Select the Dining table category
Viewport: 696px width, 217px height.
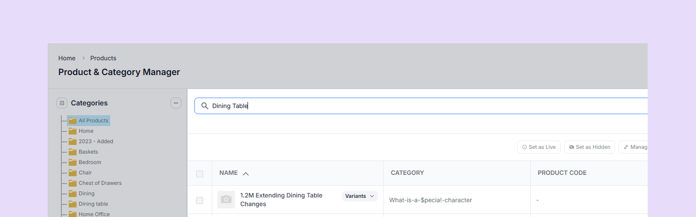[x=93, y=204]
